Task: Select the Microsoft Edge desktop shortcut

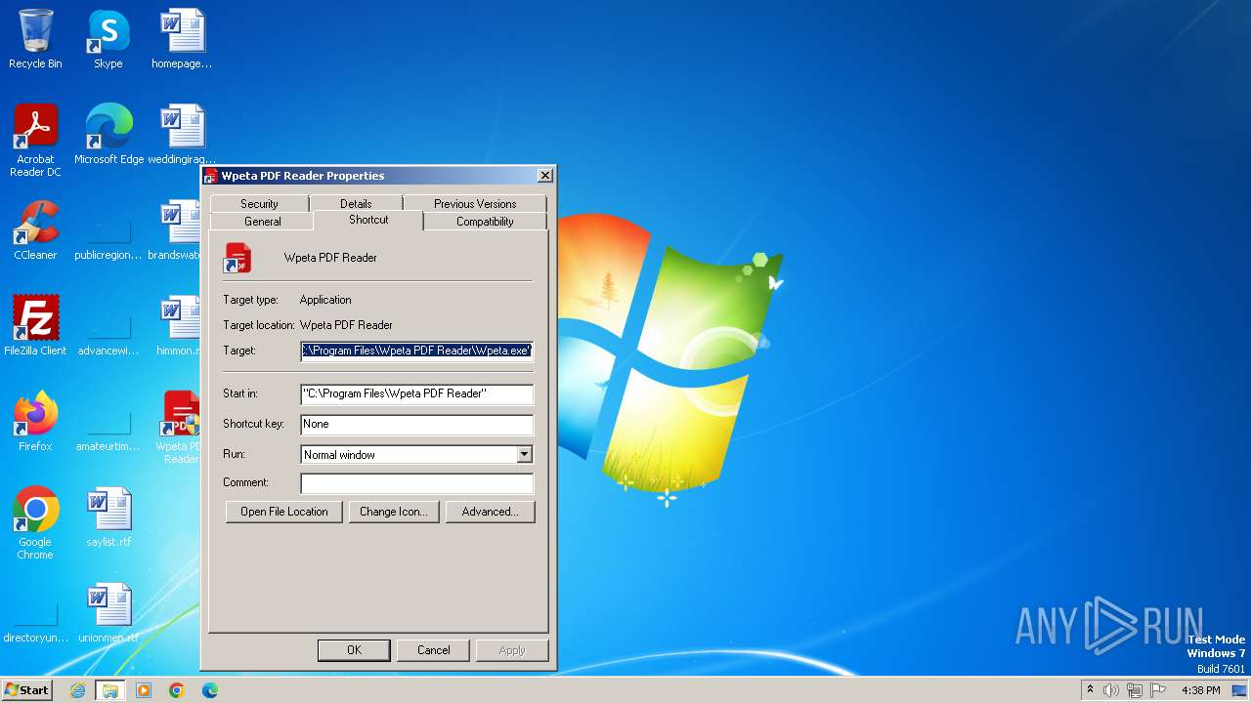Action: coord(108,135)
